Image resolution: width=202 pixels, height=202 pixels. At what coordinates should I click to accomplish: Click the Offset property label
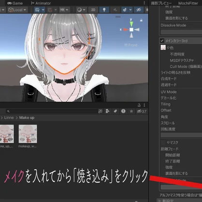point(166,110)
